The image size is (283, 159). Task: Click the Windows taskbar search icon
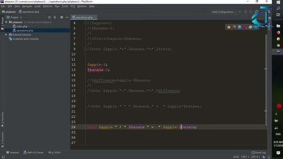pos(278,8)
